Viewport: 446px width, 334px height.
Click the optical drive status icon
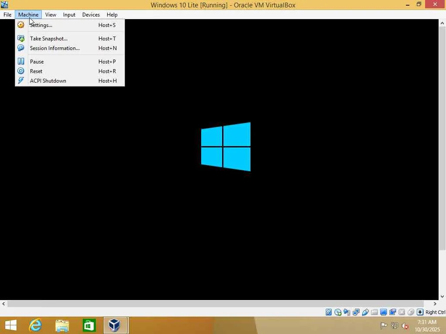pos(338,312)
